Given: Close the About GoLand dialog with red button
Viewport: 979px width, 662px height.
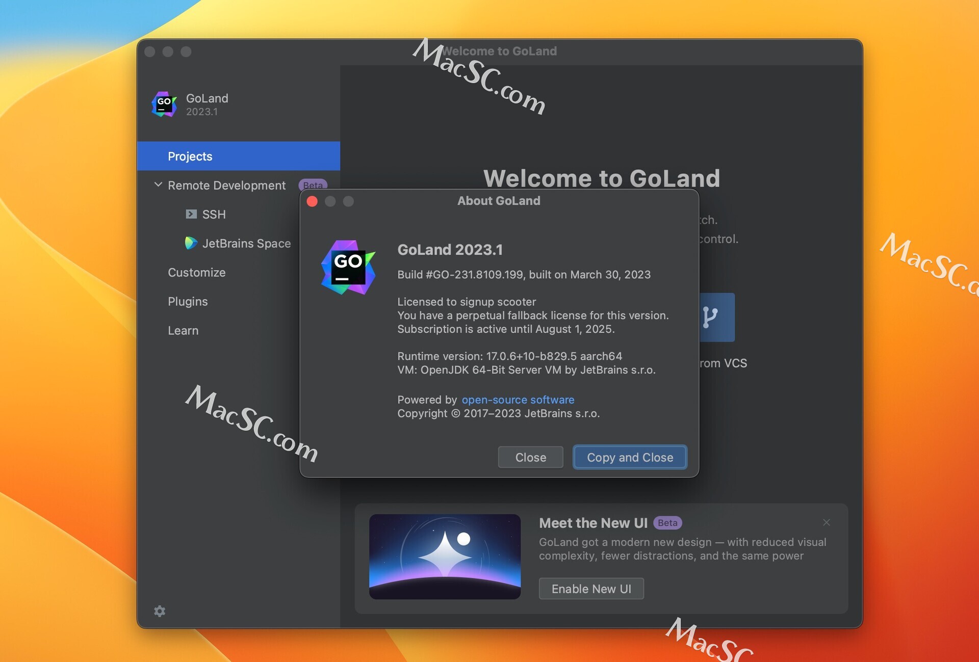Looking at the screenshot, I should coord(312,201).
